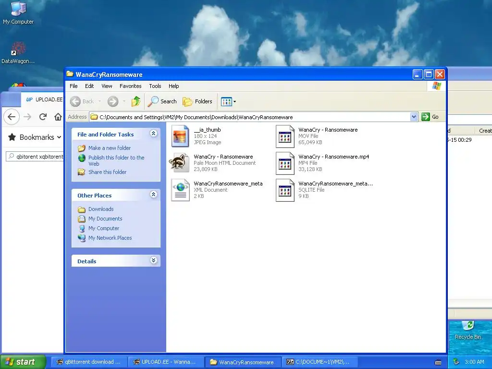The image size is (492, 369).
Task: Select the WanaCryRansomeware_meta SQLITE file icon
Action: 285,190
